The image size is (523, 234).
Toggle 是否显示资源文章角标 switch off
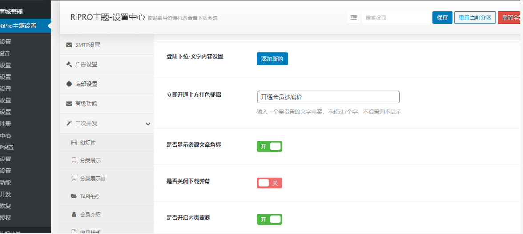point(269,146)
